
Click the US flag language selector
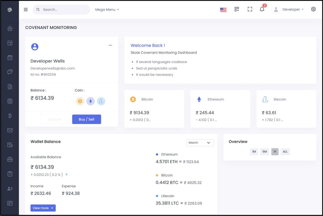pyautogui.click(x=223, y=9)
